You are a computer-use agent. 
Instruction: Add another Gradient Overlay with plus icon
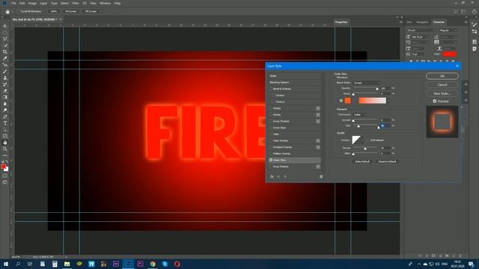(318, 147)
